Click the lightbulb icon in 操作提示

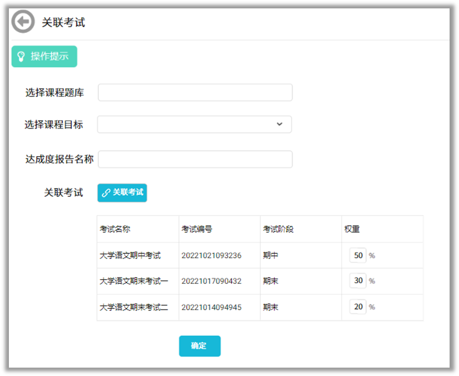[21, 57]
